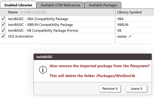The image size is (154, 98).
Task: Click the Name column header
Action: click(x=13, y=12)
